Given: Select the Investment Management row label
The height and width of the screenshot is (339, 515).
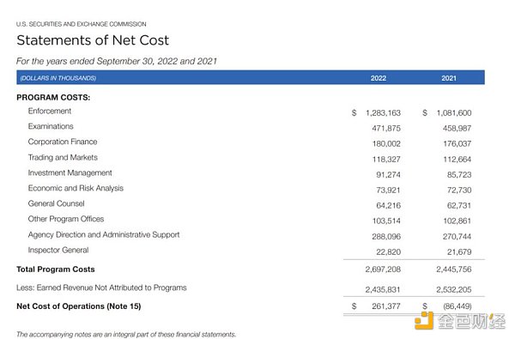Looking at the screenshot, I should coord(70,173).
